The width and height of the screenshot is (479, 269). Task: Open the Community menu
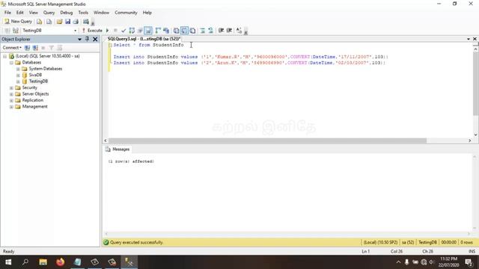pos(126,13)
